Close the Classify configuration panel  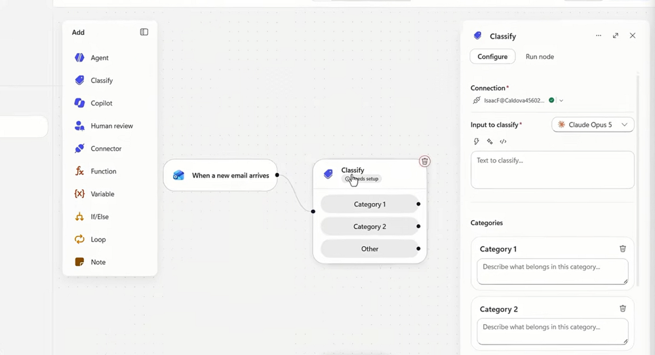pyautogui.click(x=633, y=36)
